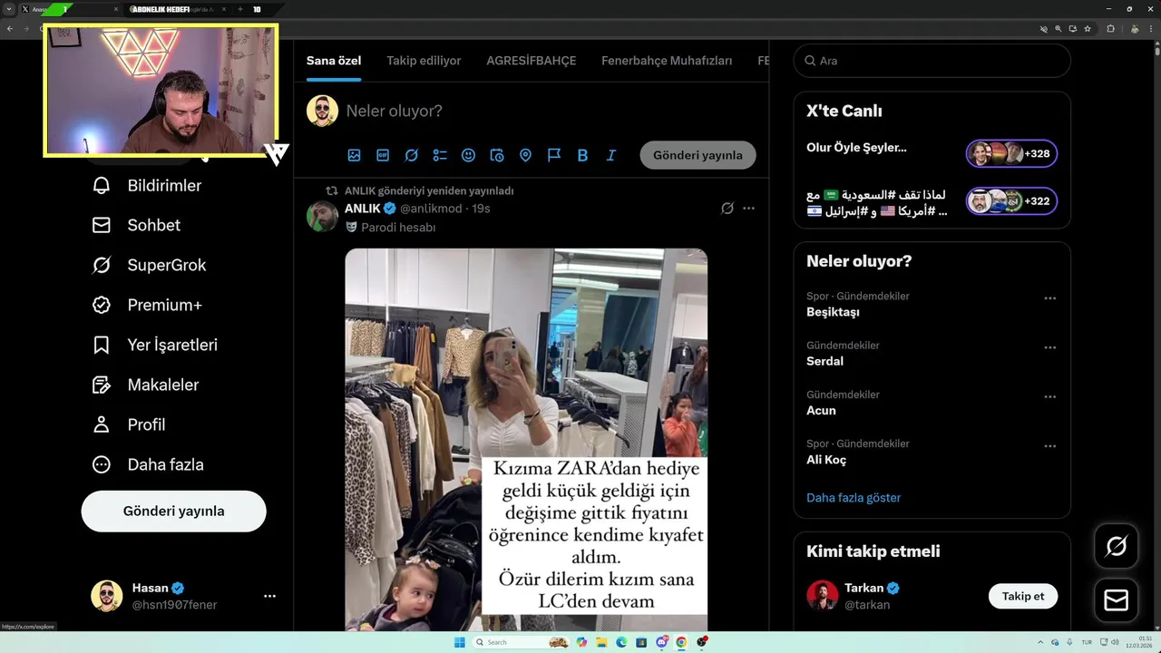Focus the Ara search box
Viewport: 1161px width, 653px height.
pos(932,61)
